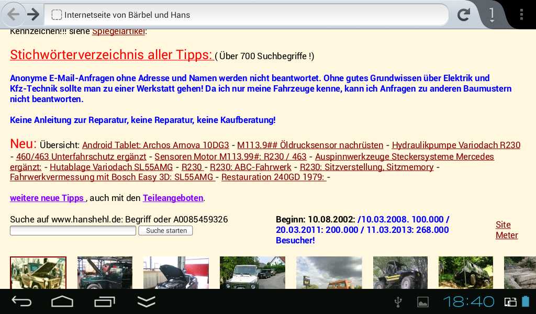Open thumbnail of olive jeep with open hood
The image size is (536, 314).
(38, 273)
